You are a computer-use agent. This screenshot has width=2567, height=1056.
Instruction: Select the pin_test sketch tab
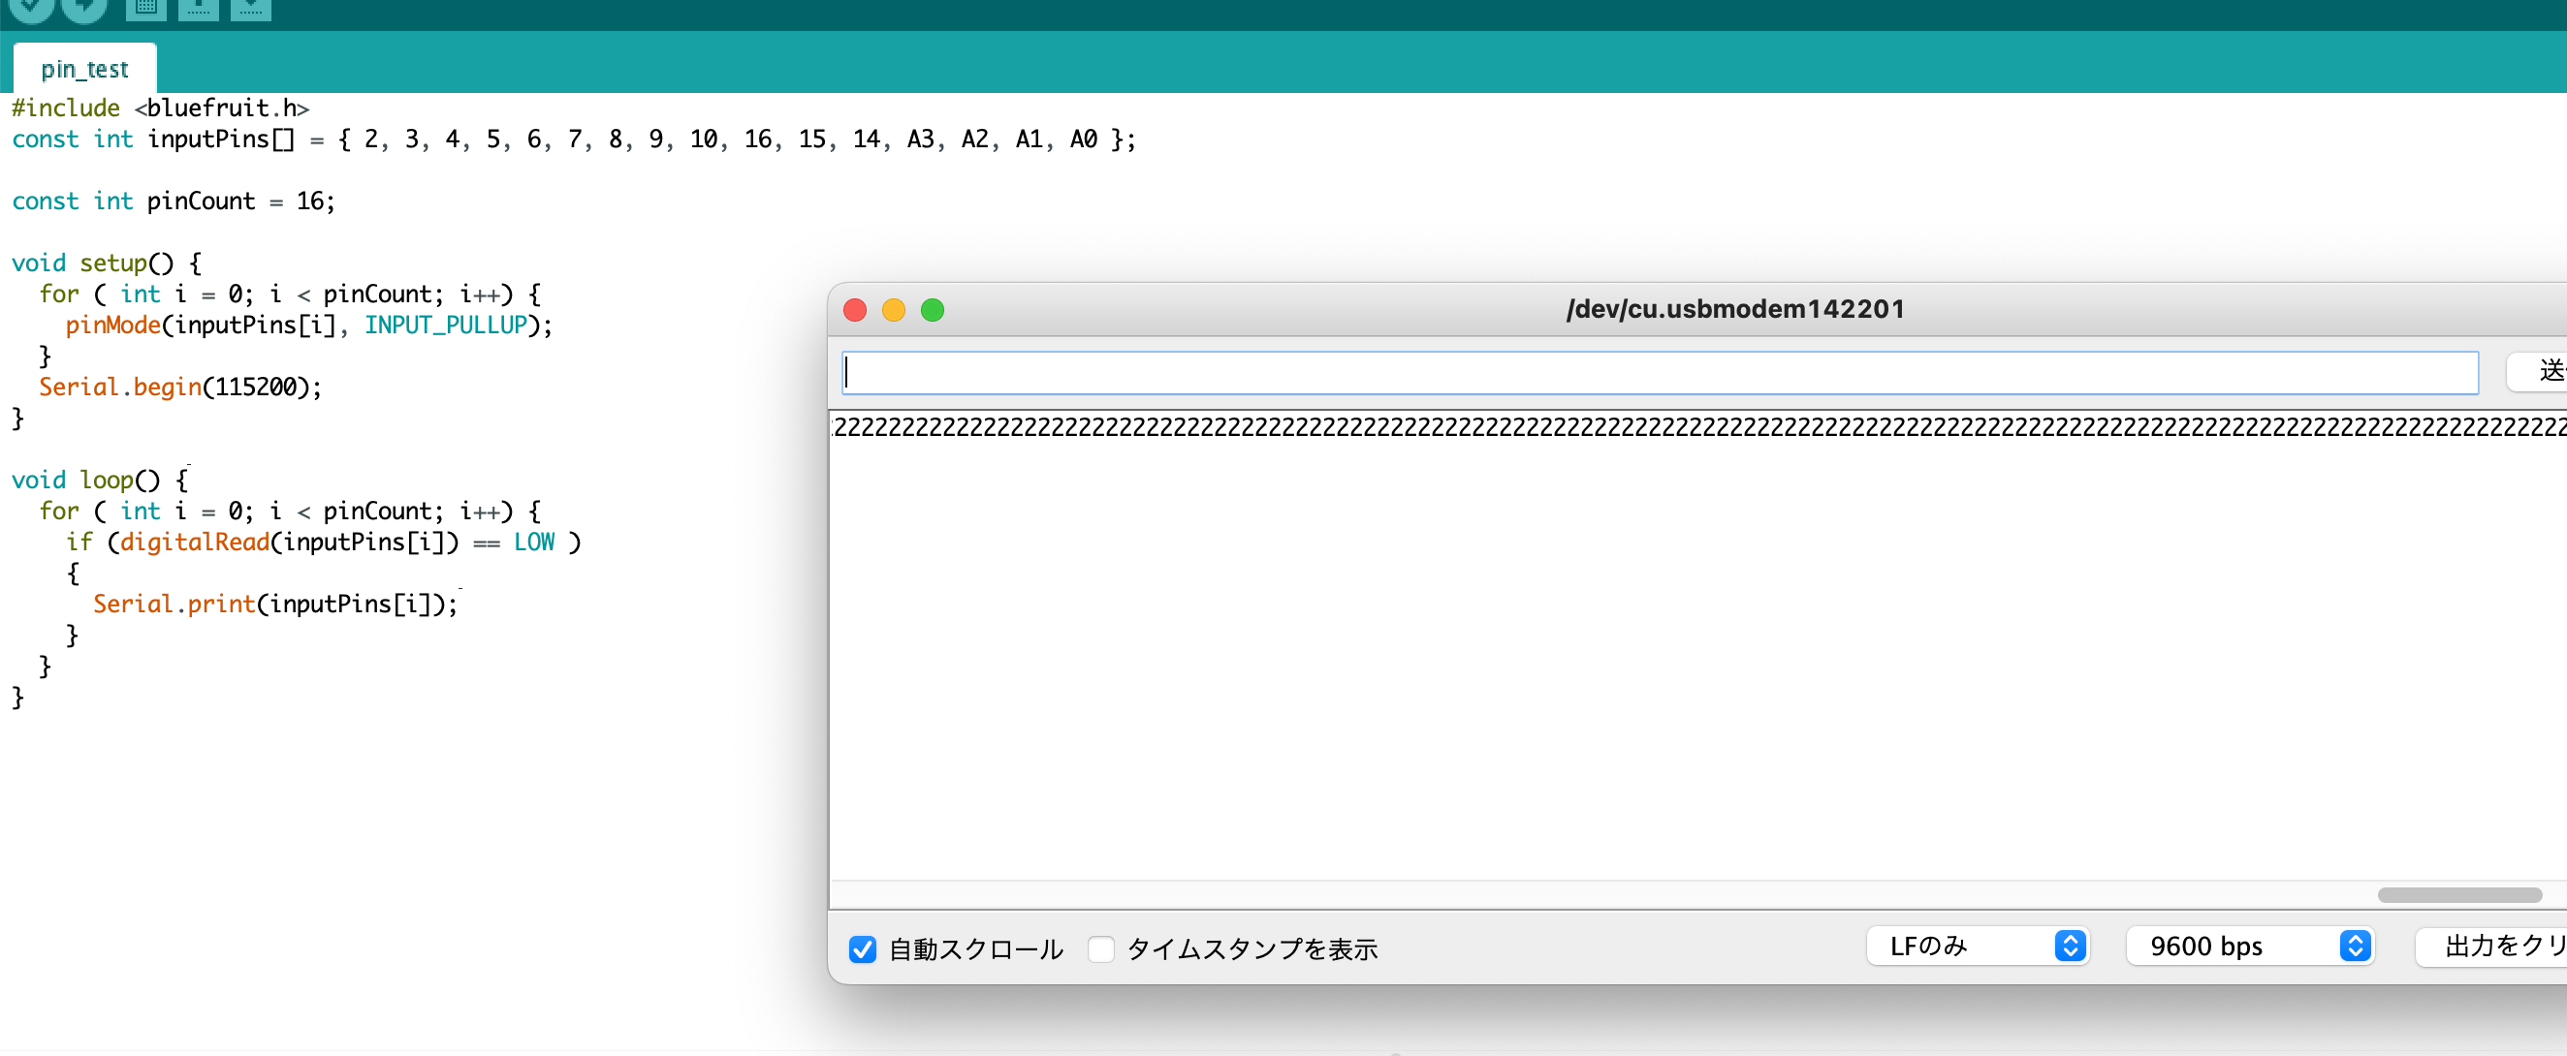[84, 69]
